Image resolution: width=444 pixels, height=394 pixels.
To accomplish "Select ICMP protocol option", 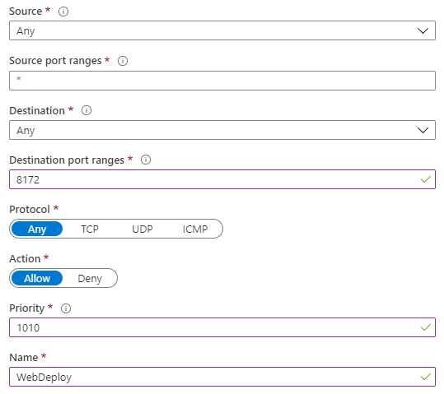I will coord(195,229).
